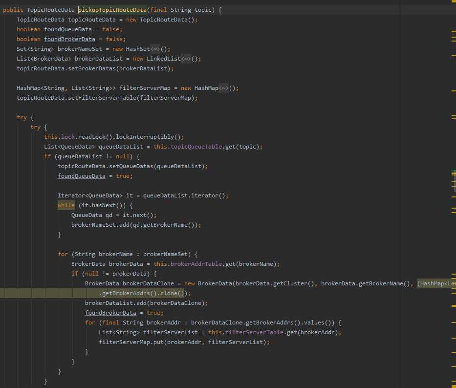Click foundQueueData in its boolean declaration line
The width and height of the screenshot is (456, 388).
coord(68,29)
